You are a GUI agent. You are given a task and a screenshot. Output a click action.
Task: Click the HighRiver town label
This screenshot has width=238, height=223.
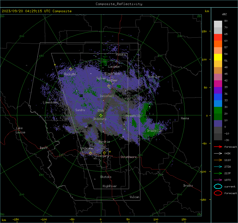point(110,186)
